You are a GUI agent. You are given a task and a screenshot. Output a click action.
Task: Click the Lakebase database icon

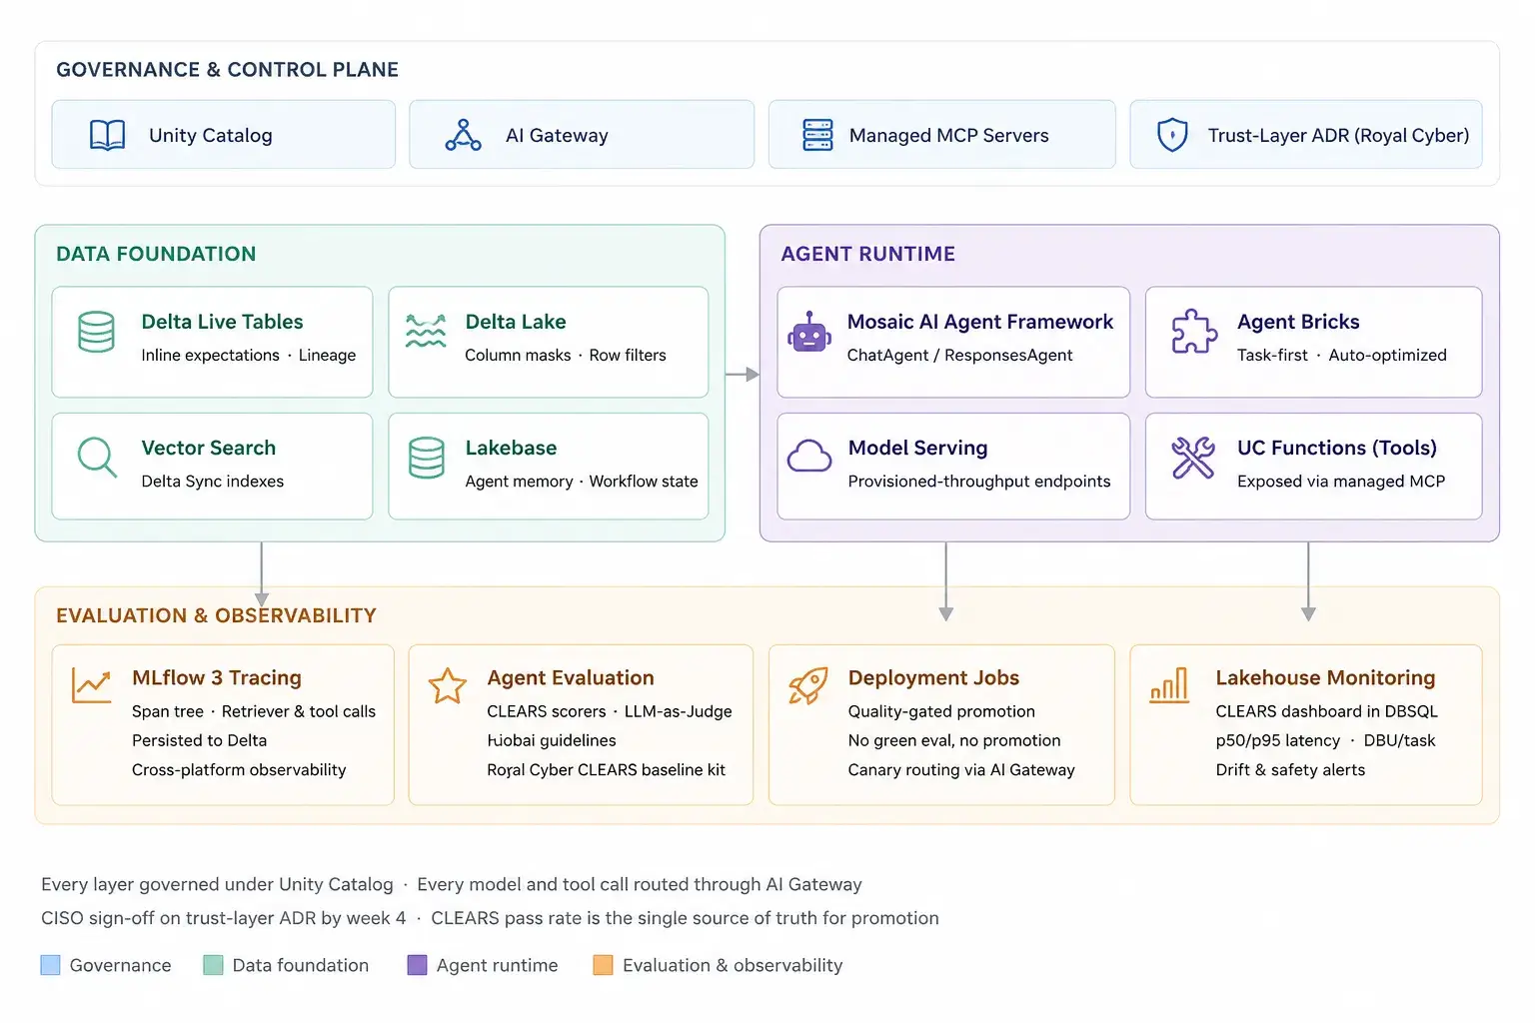click(427, 458)
